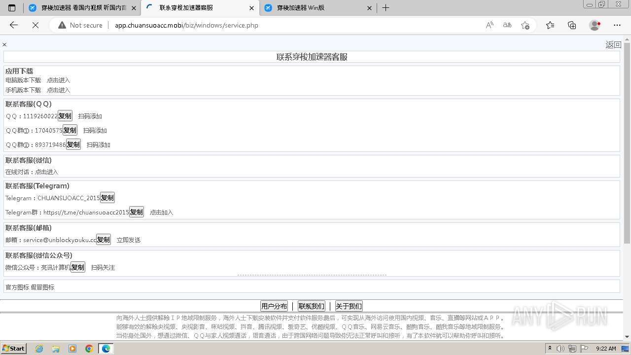Open the tab actions menu icon
Image resolution: width=631 pixels, height=355 pixels.
(x=12, y=8)
